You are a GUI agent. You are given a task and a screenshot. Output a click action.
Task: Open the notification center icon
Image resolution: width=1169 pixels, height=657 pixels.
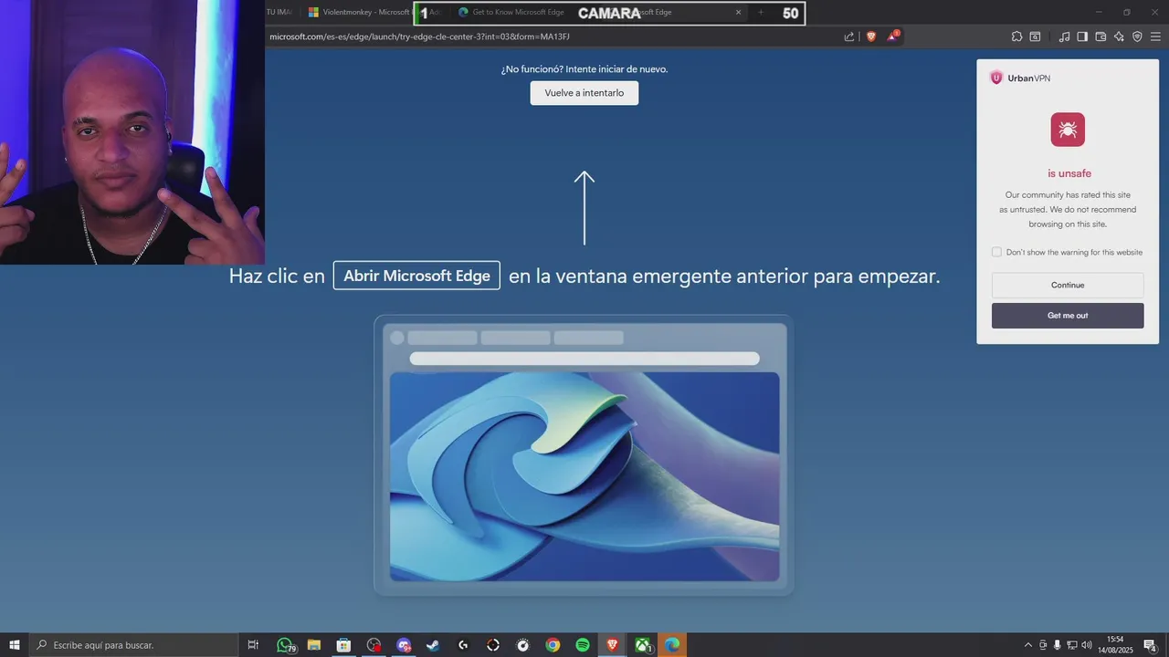1151,645
